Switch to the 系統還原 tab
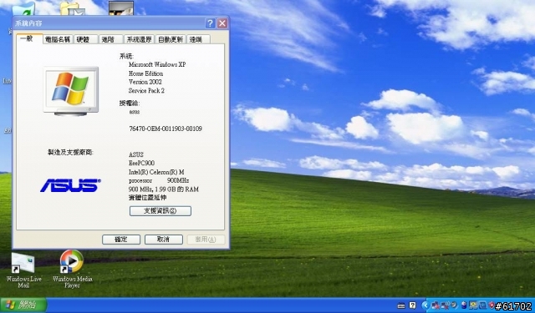 (139, 39)
